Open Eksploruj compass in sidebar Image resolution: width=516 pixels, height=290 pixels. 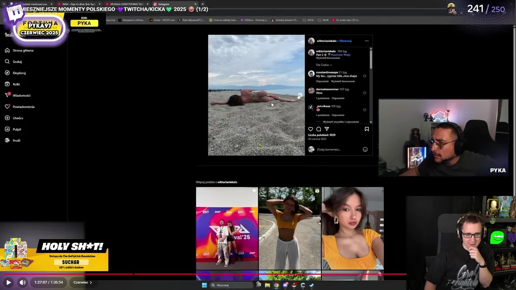coord(15,73)
